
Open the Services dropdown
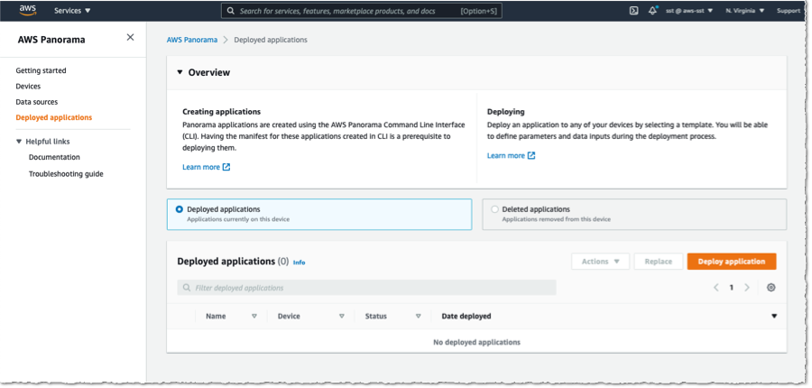pyautogui.click(x=72, y=10)
